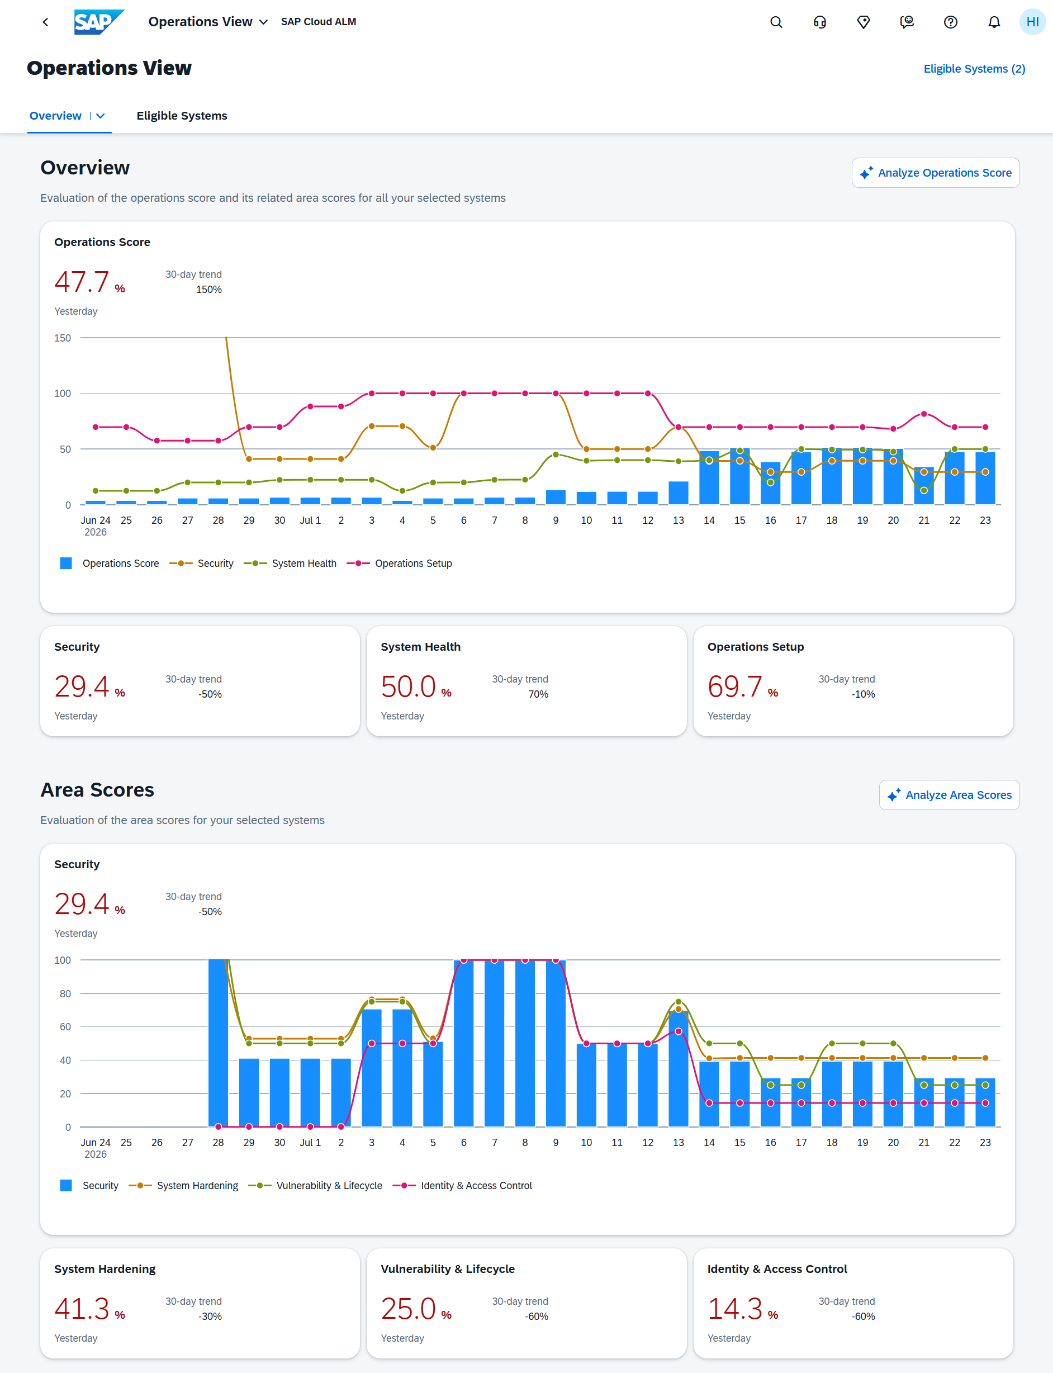Open the Operations Setup 69.7% card
Screen dimensions: 1053x1373
tap(853, 681)
